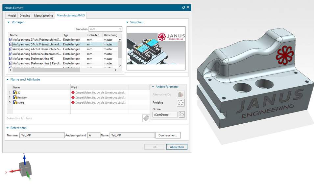The image size is (314, 185).
Task: Click the horizontal scroll left arrow of the templates list
Action: tap(11, 70)
